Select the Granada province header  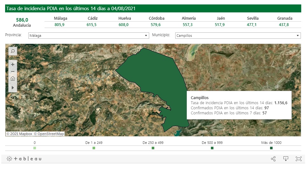(x=285, y=18)
